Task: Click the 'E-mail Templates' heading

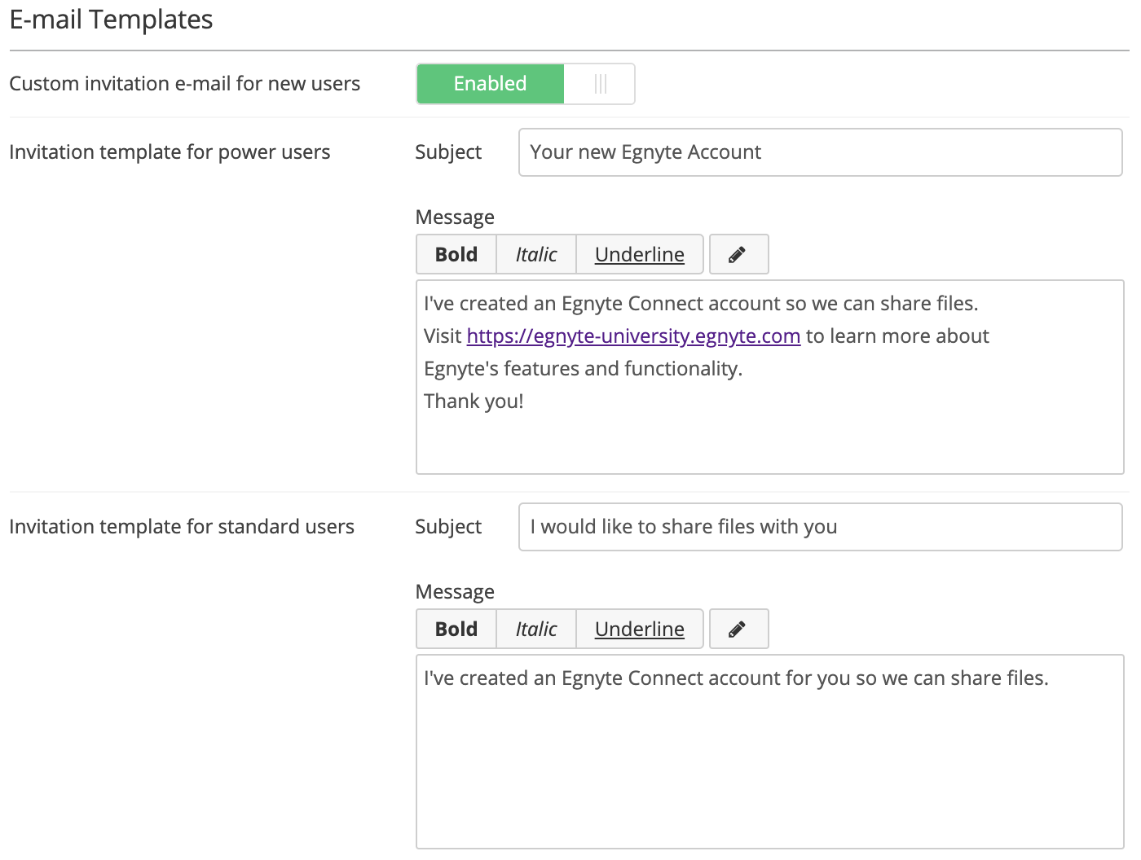Action: [111, 20]
